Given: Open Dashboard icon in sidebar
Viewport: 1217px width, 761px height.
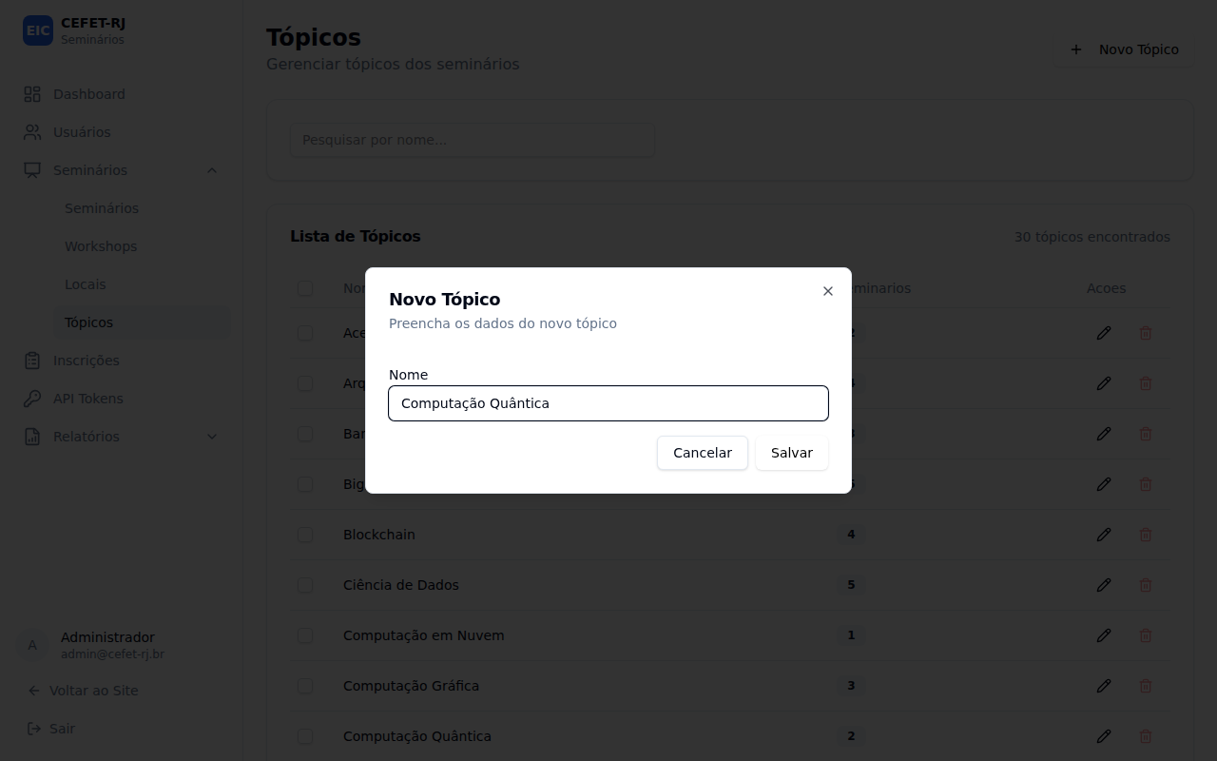Looking at the screenshot, I should tap(32, 94).
